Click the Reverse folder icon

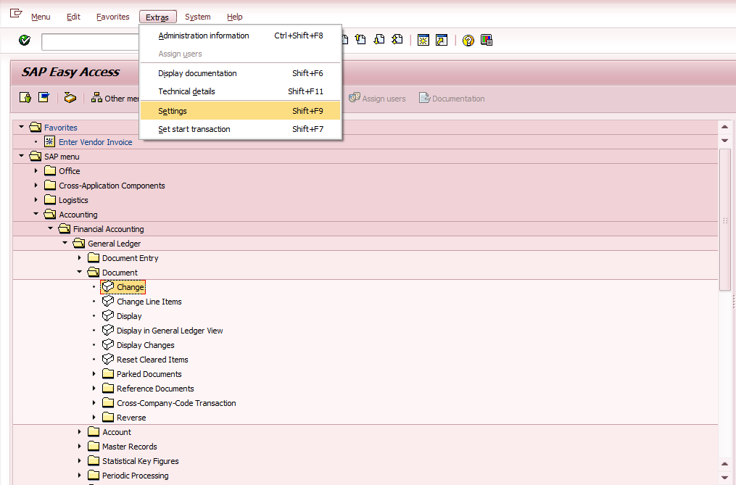(x=108, y=417)
